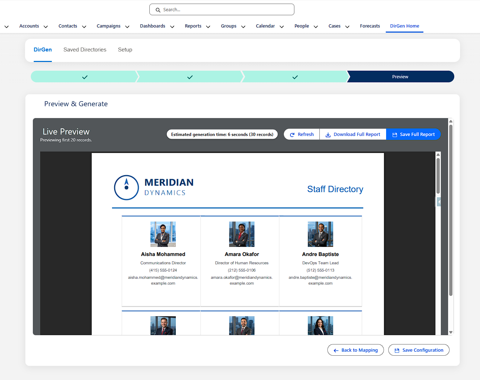Screen dimensions: 480x380
Task: Click the save icon on Save Full Report
Action: coord(394,134)
